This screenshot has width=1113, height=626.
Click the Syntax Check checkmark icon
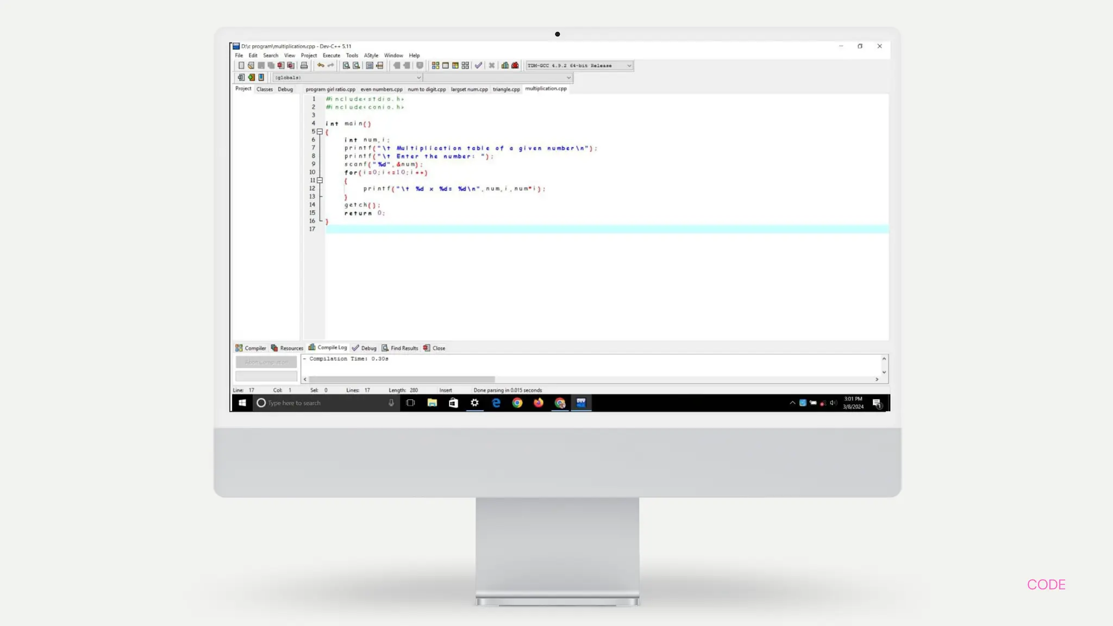(478, 65)
